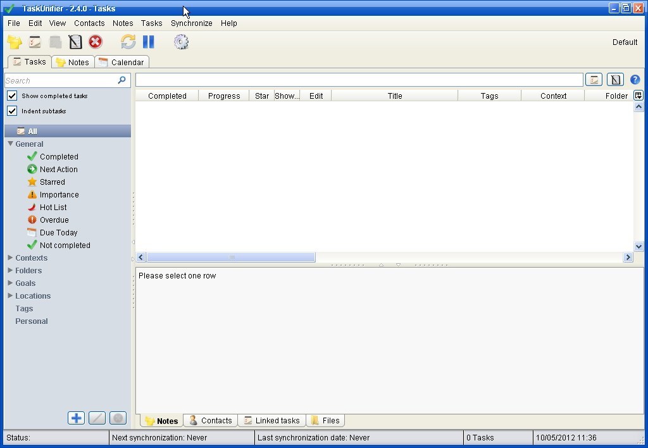Open settings with the gear icon

(181, 42)
